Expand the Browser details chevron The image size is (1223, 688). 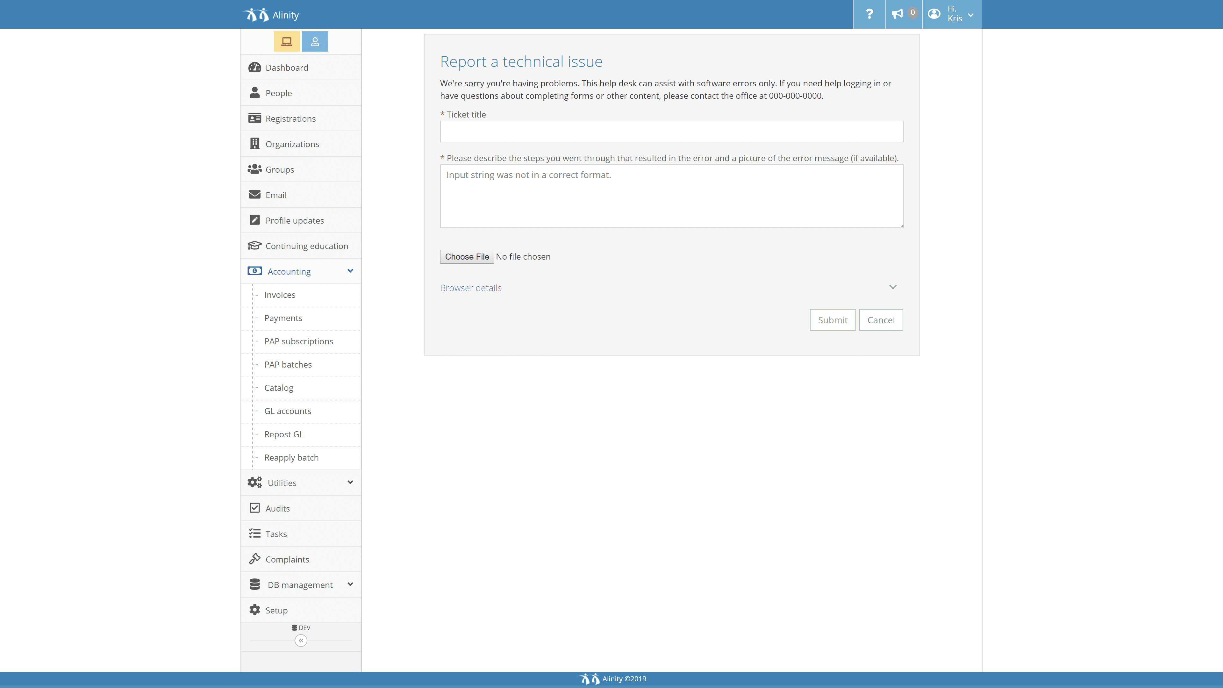pyautogui.click(x=892, y=287)
